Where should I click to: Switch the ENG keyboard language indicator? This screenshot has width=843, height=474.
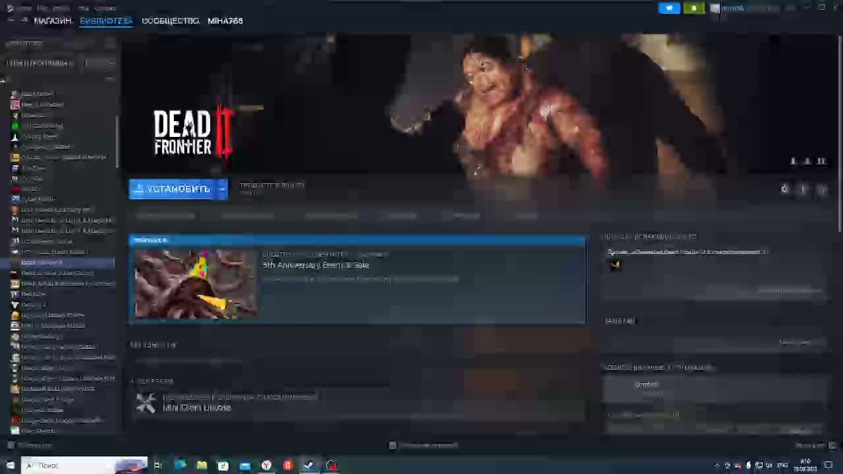click(782, 465)
